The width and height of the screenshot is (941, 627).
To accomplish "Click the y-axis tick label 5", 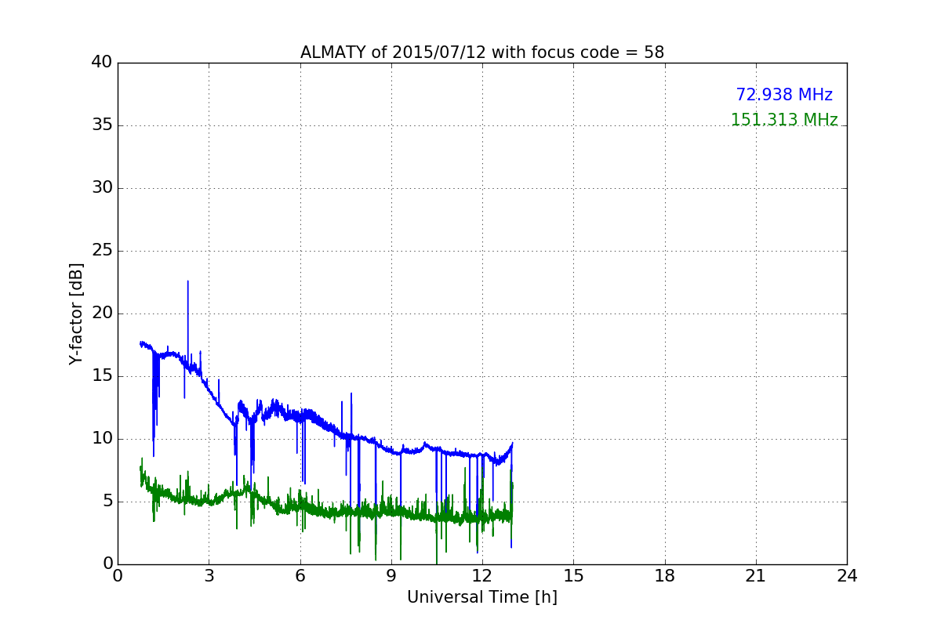I will (107, 502).
